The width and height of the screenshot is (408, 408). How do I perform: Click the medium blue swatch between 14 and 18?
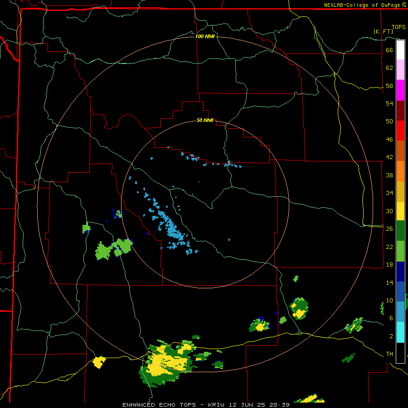tap(400, 291)
